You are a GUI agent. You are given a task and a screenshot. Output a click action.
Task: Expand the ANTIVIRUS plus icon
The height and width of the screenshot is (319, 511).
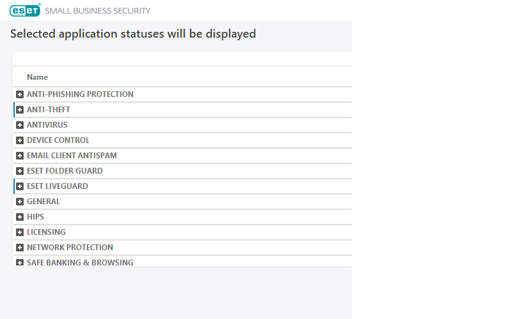(20, 125)
